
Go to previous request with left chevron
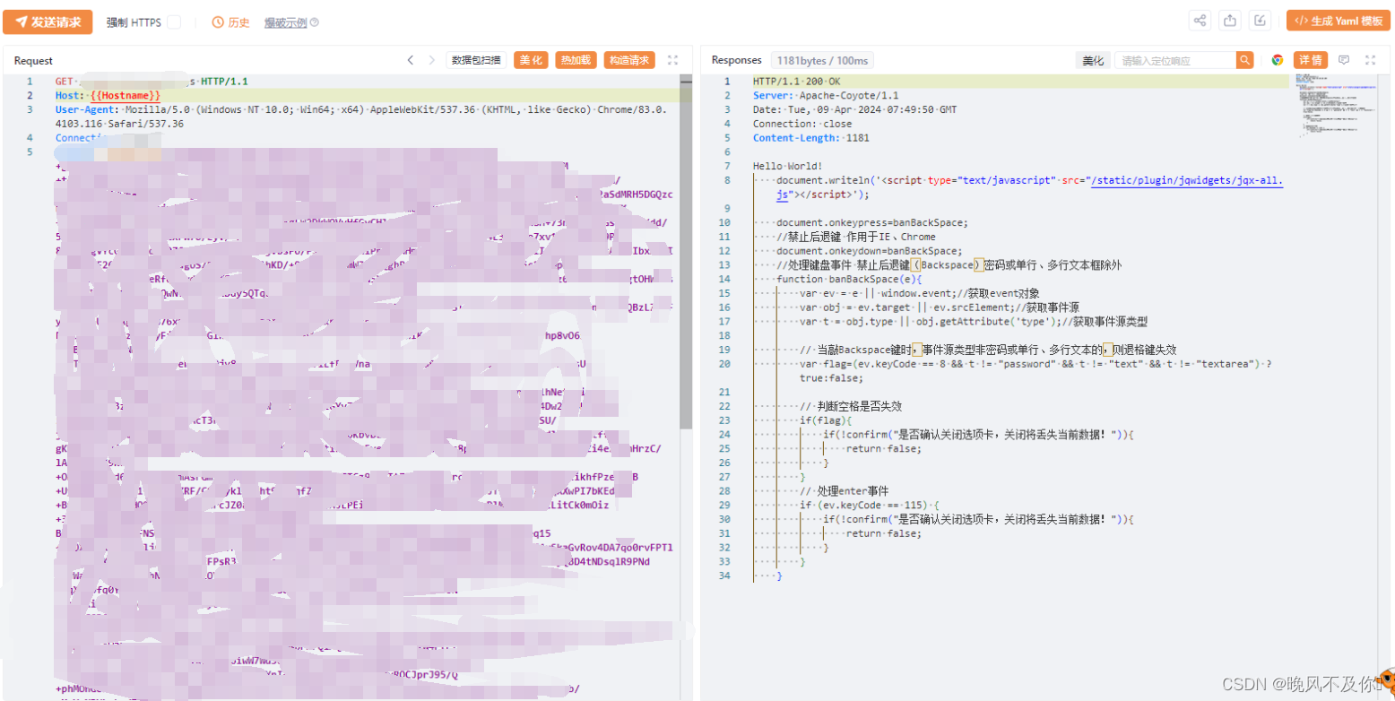[x=411, y=60]
